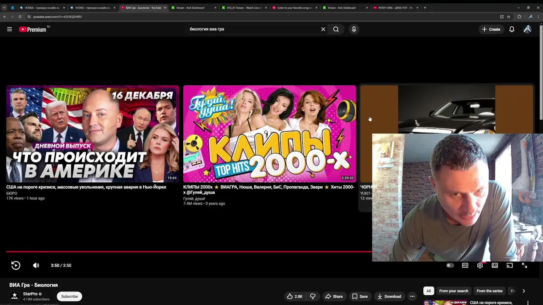Viewport: 543px width, 305px height.
Task: Click the red video progress bar
Action: (x=189, y=252)
